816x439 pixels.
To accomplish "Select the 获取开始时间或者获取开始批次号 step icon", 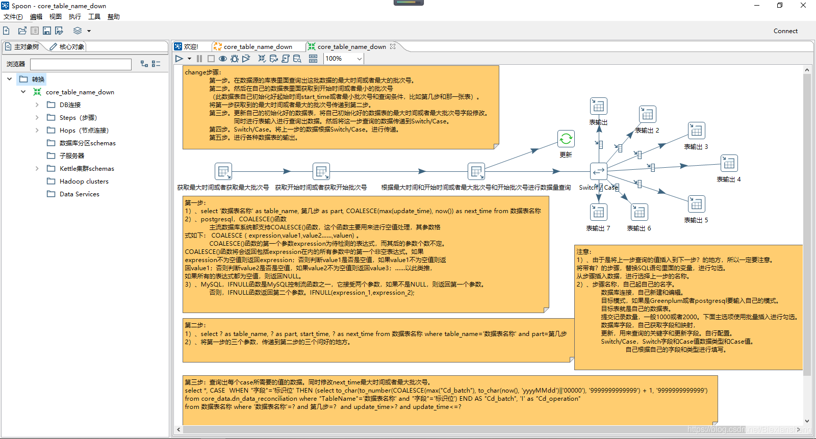I will tap(321, 171).
